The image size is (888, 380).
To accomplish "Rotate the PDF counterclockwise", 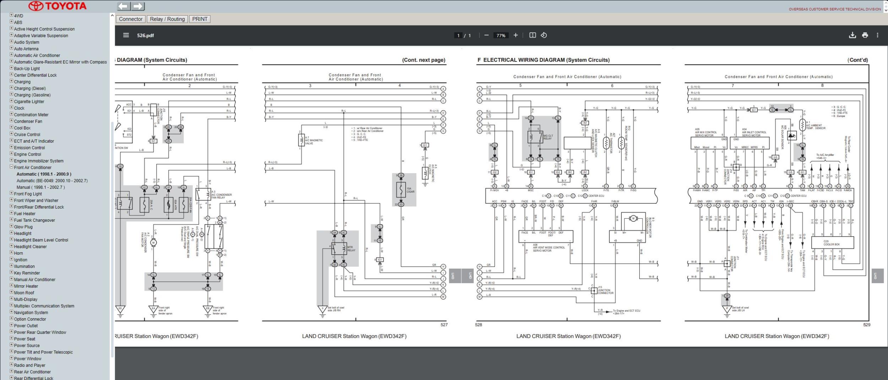I will point(544,35).
